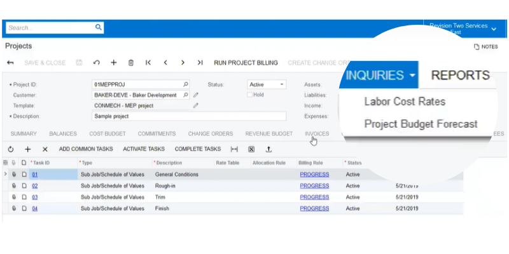Click Complete Tasks button
Image resolution: width=509 pixels, height=254 pixels.
click(x=198, y=149)
